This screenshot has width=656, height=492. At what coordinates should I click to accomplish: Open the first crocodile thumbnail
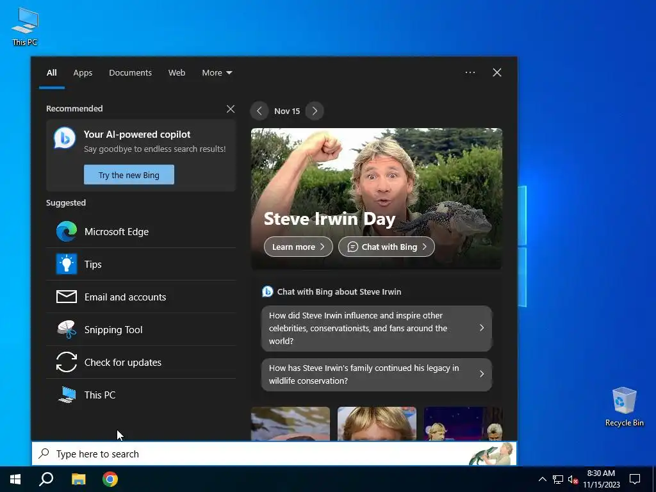pyautogui.click(x=290, y=423)
